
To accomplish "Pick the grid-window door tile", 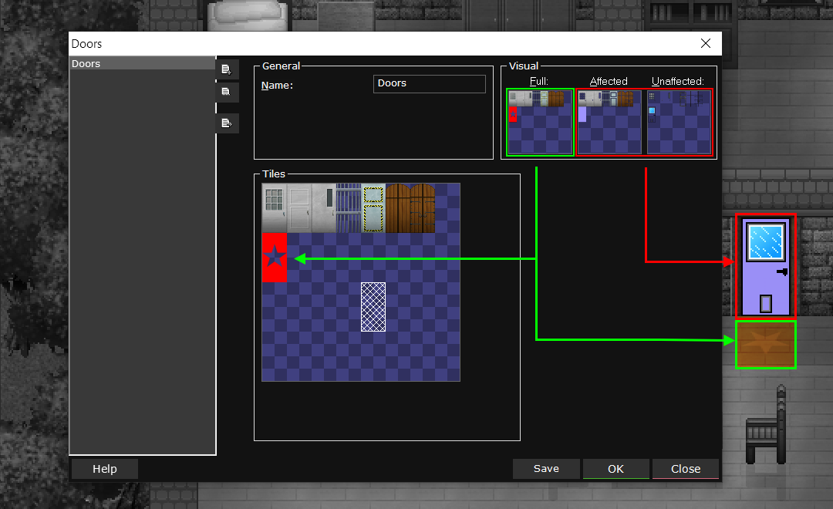I will pos(274,207).
